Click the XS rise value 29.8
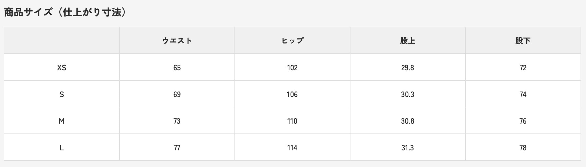 tap(407, 68)
